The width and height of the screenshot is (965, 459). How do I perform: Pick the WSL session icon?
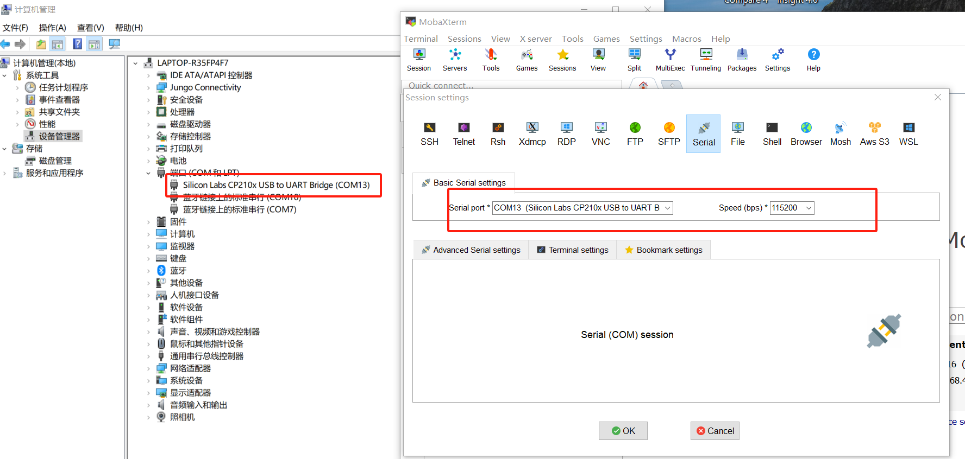pyautogui.click(x=908, y=134)
